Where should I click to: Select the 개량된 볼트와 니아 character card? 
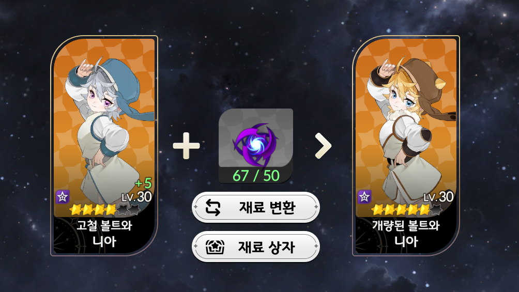coord(406,146)
